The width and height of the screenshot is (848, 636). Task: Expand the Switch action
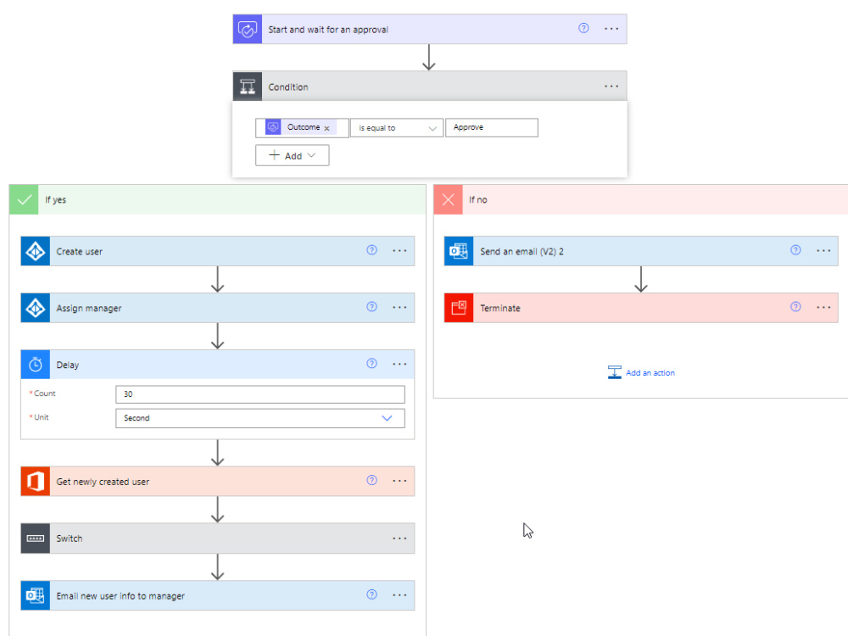coord(217,538)
